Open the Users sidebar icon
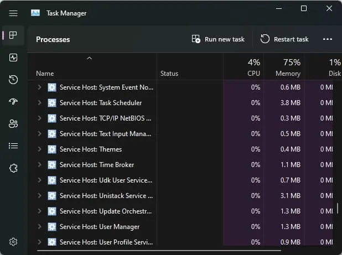The width and height of the screenshot is (342, 255). [x=13, y=123]
